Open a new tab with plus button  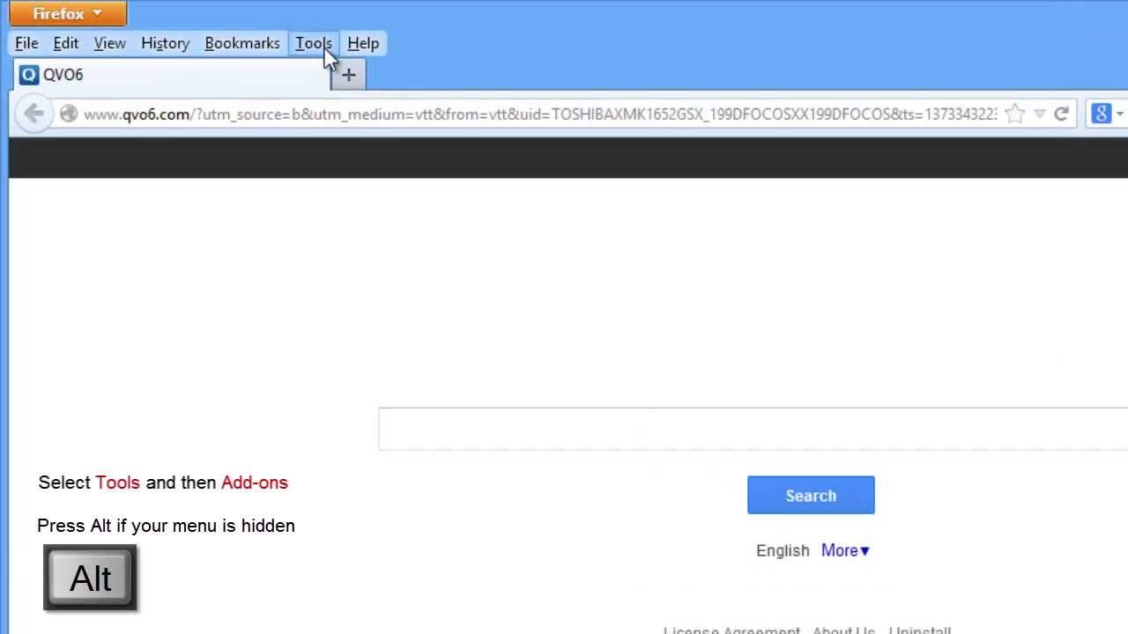click(x=349, y=76)
